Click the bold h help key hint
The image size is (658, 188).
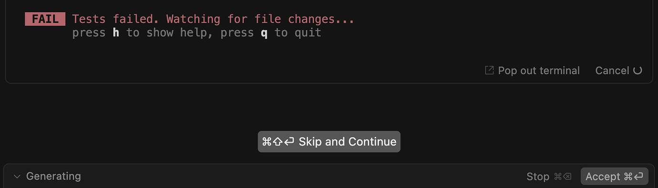(x=116, y=33)
